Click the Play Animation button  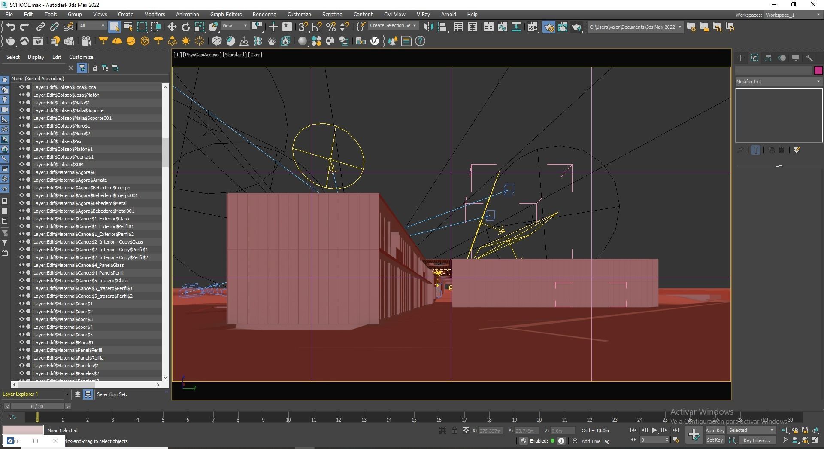(x=654, y=430)
